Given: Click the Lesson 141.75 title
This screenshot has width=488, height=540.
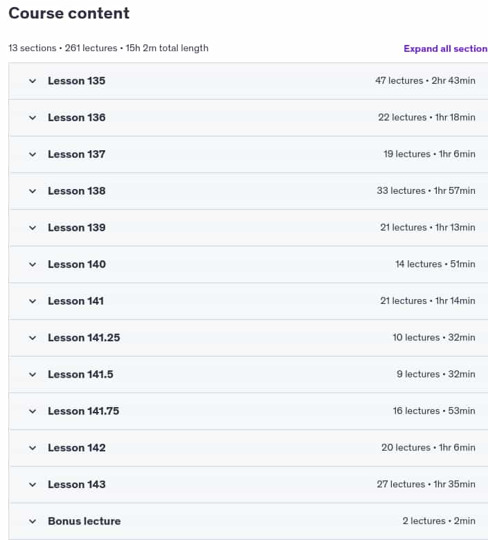Looking at the screenshot, I should click(x=83, y=411).
